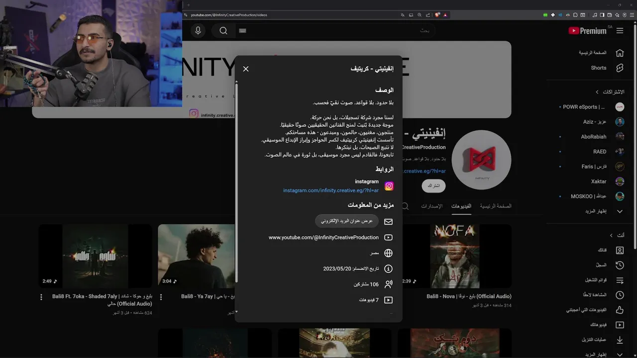Open the Xaktar channel avatar

tap(620, 181)
